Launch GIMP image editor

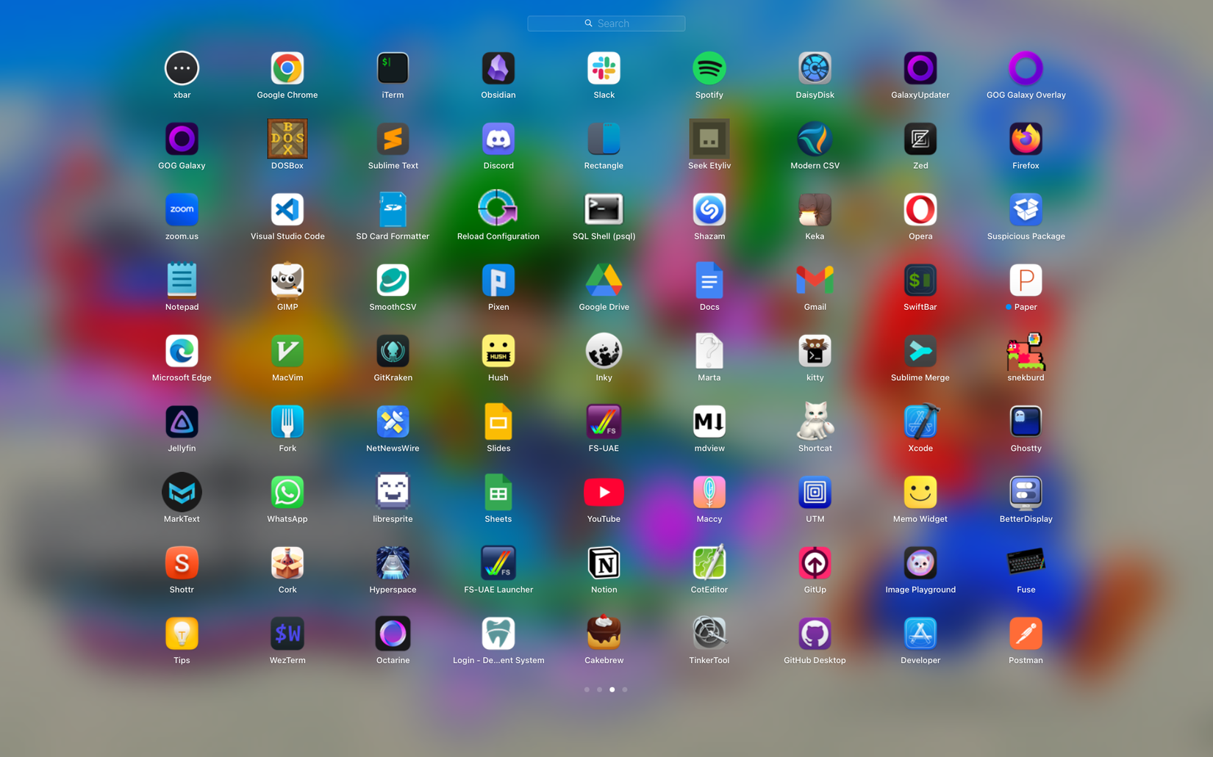(287, 280)
